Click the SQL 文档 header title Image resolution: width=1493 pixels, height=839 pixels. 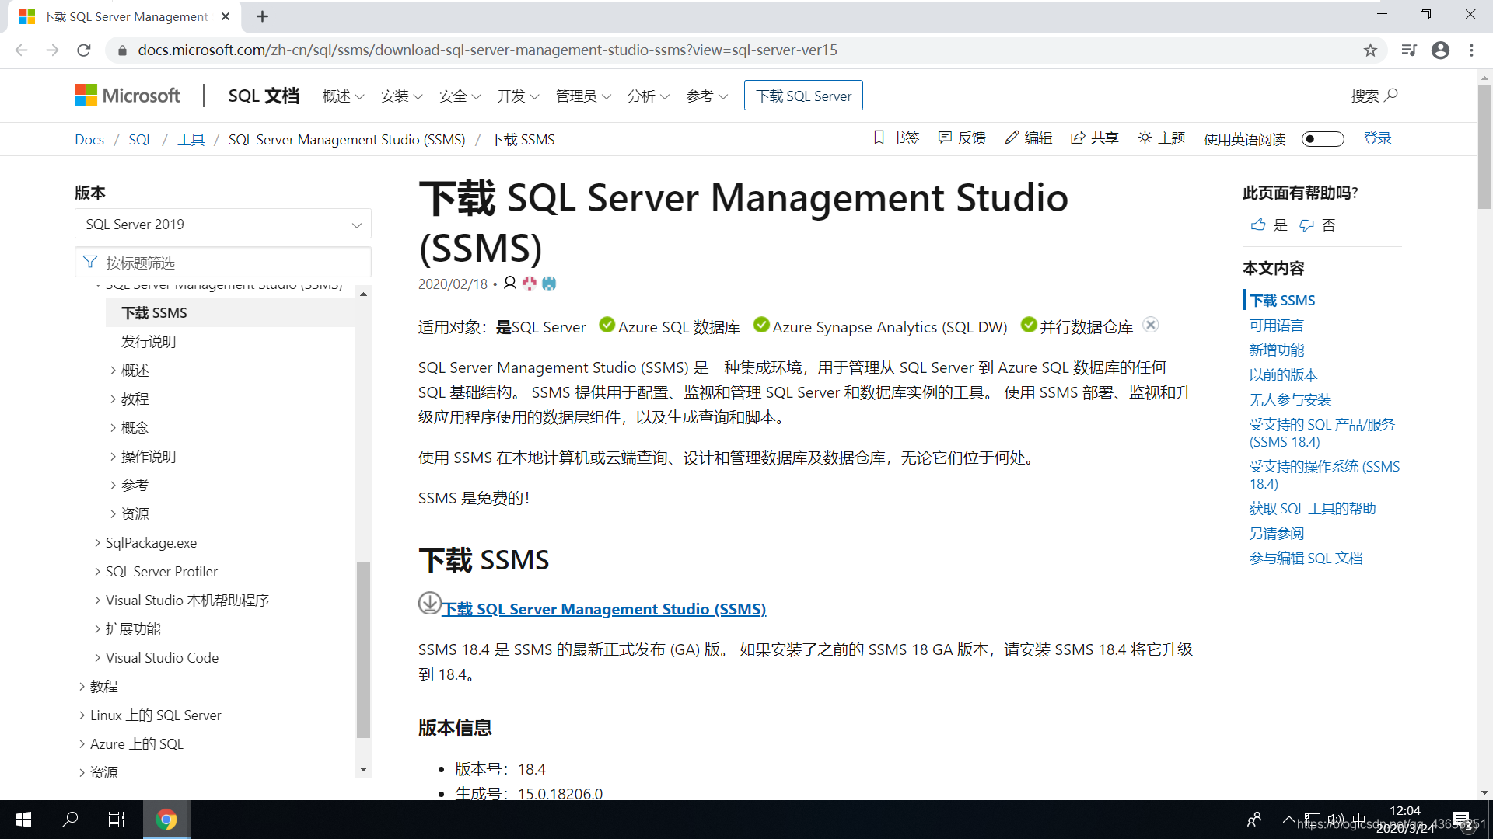click(264, 96)
